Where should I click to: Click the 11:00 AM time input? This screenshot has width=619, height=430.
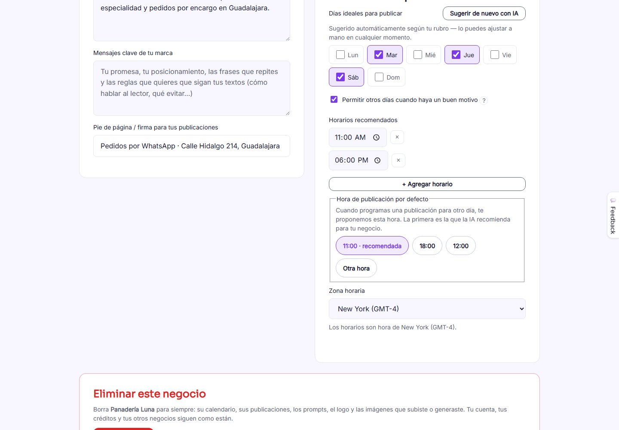358,138
